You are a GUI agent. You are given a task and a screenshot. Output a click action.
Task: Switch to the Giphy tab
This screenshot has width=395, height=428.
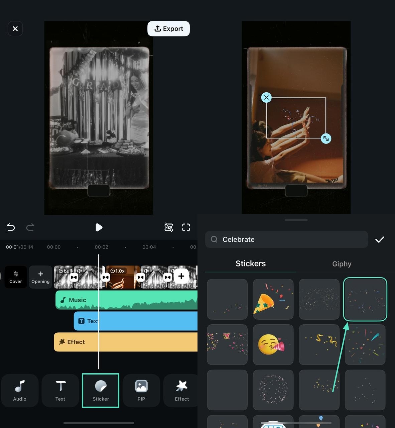click(342, 264)
